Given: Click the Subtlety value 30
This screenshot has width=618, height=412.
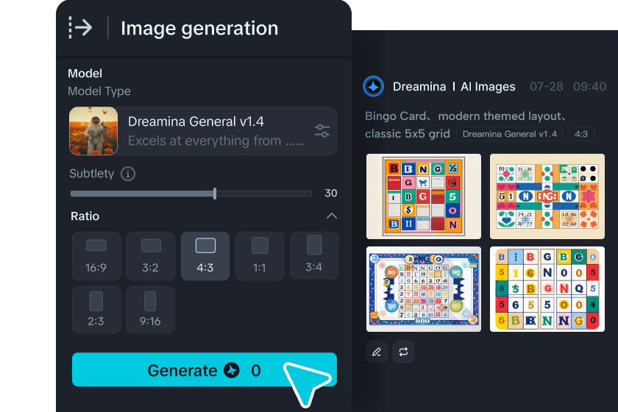Looking at the screenshot, I should coord(330,193).
